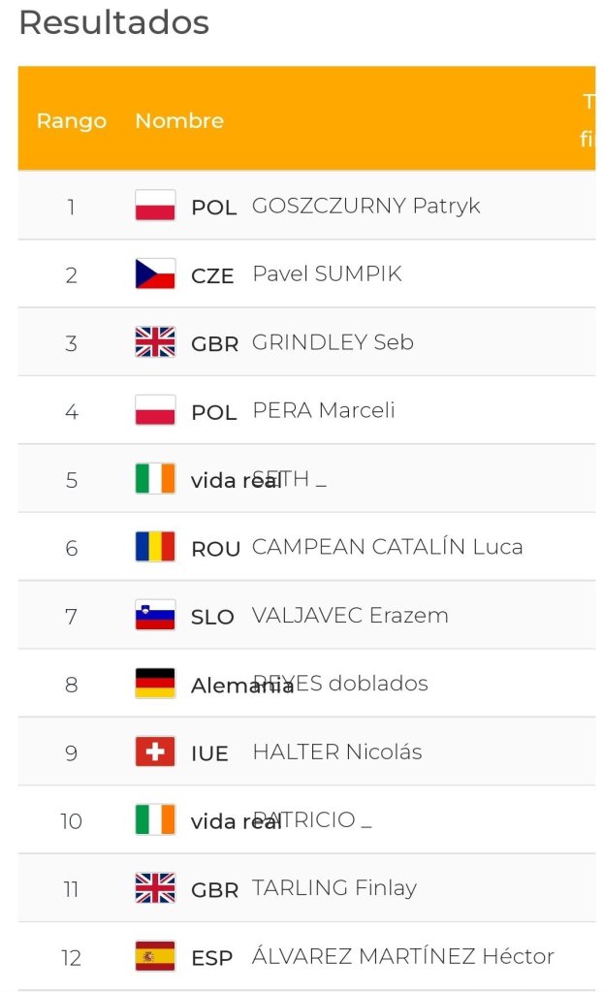The width and height of the screenshot is (604, 992).
Task: Click the name VALJAVEC Erazem
Action: click(350, 616)
